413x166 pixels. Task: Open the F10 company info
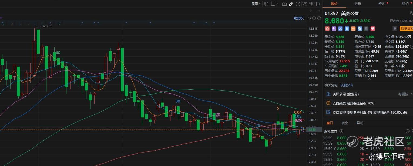[x=311, y=4]
